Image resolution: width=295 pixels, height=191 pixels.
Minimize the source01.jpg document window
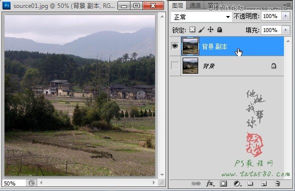(124, 6)
